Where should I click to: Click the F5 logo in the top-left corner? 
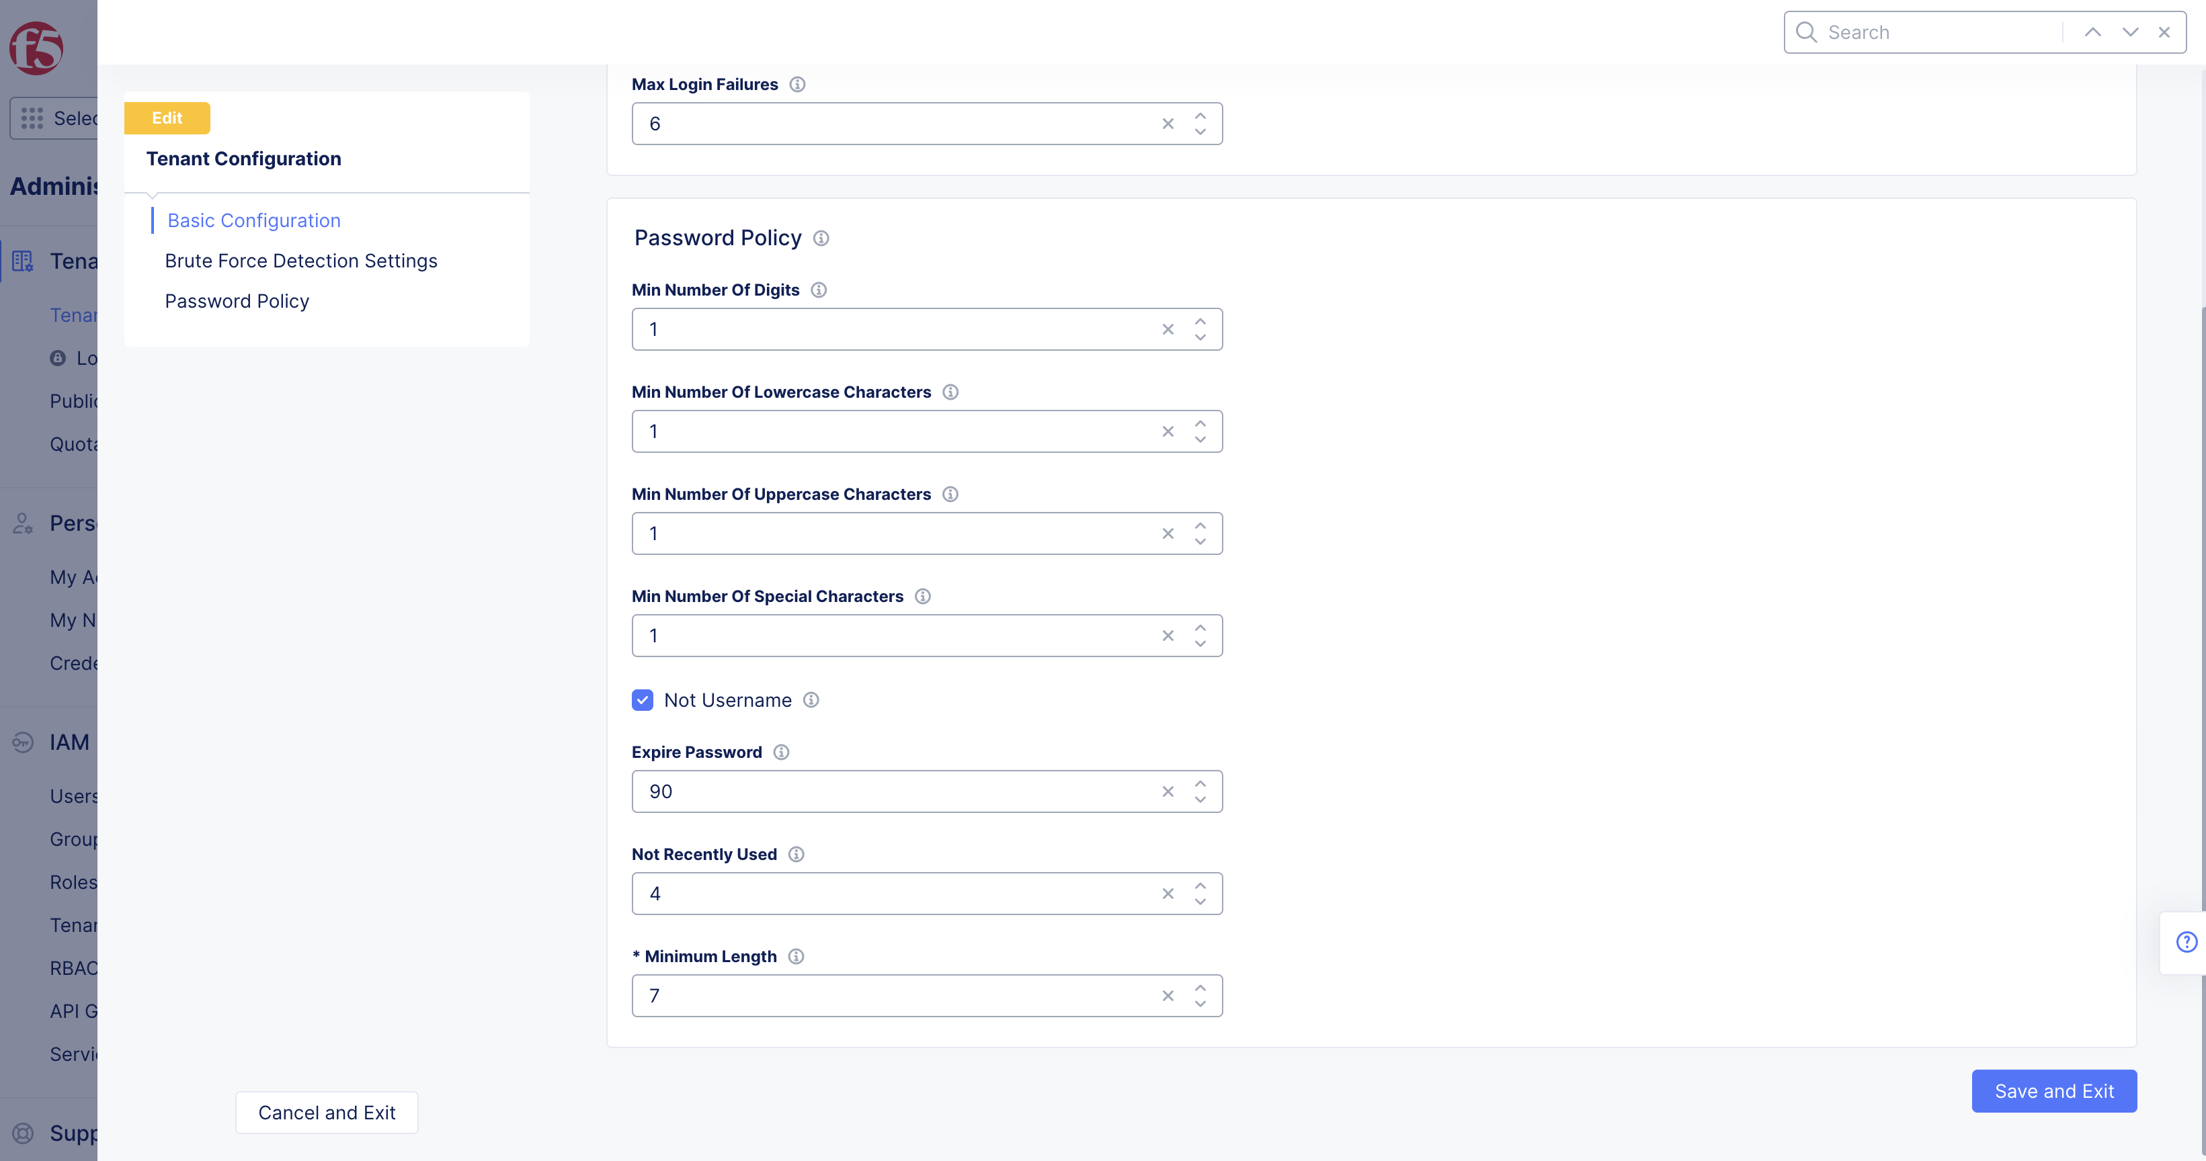pos(36,49)
